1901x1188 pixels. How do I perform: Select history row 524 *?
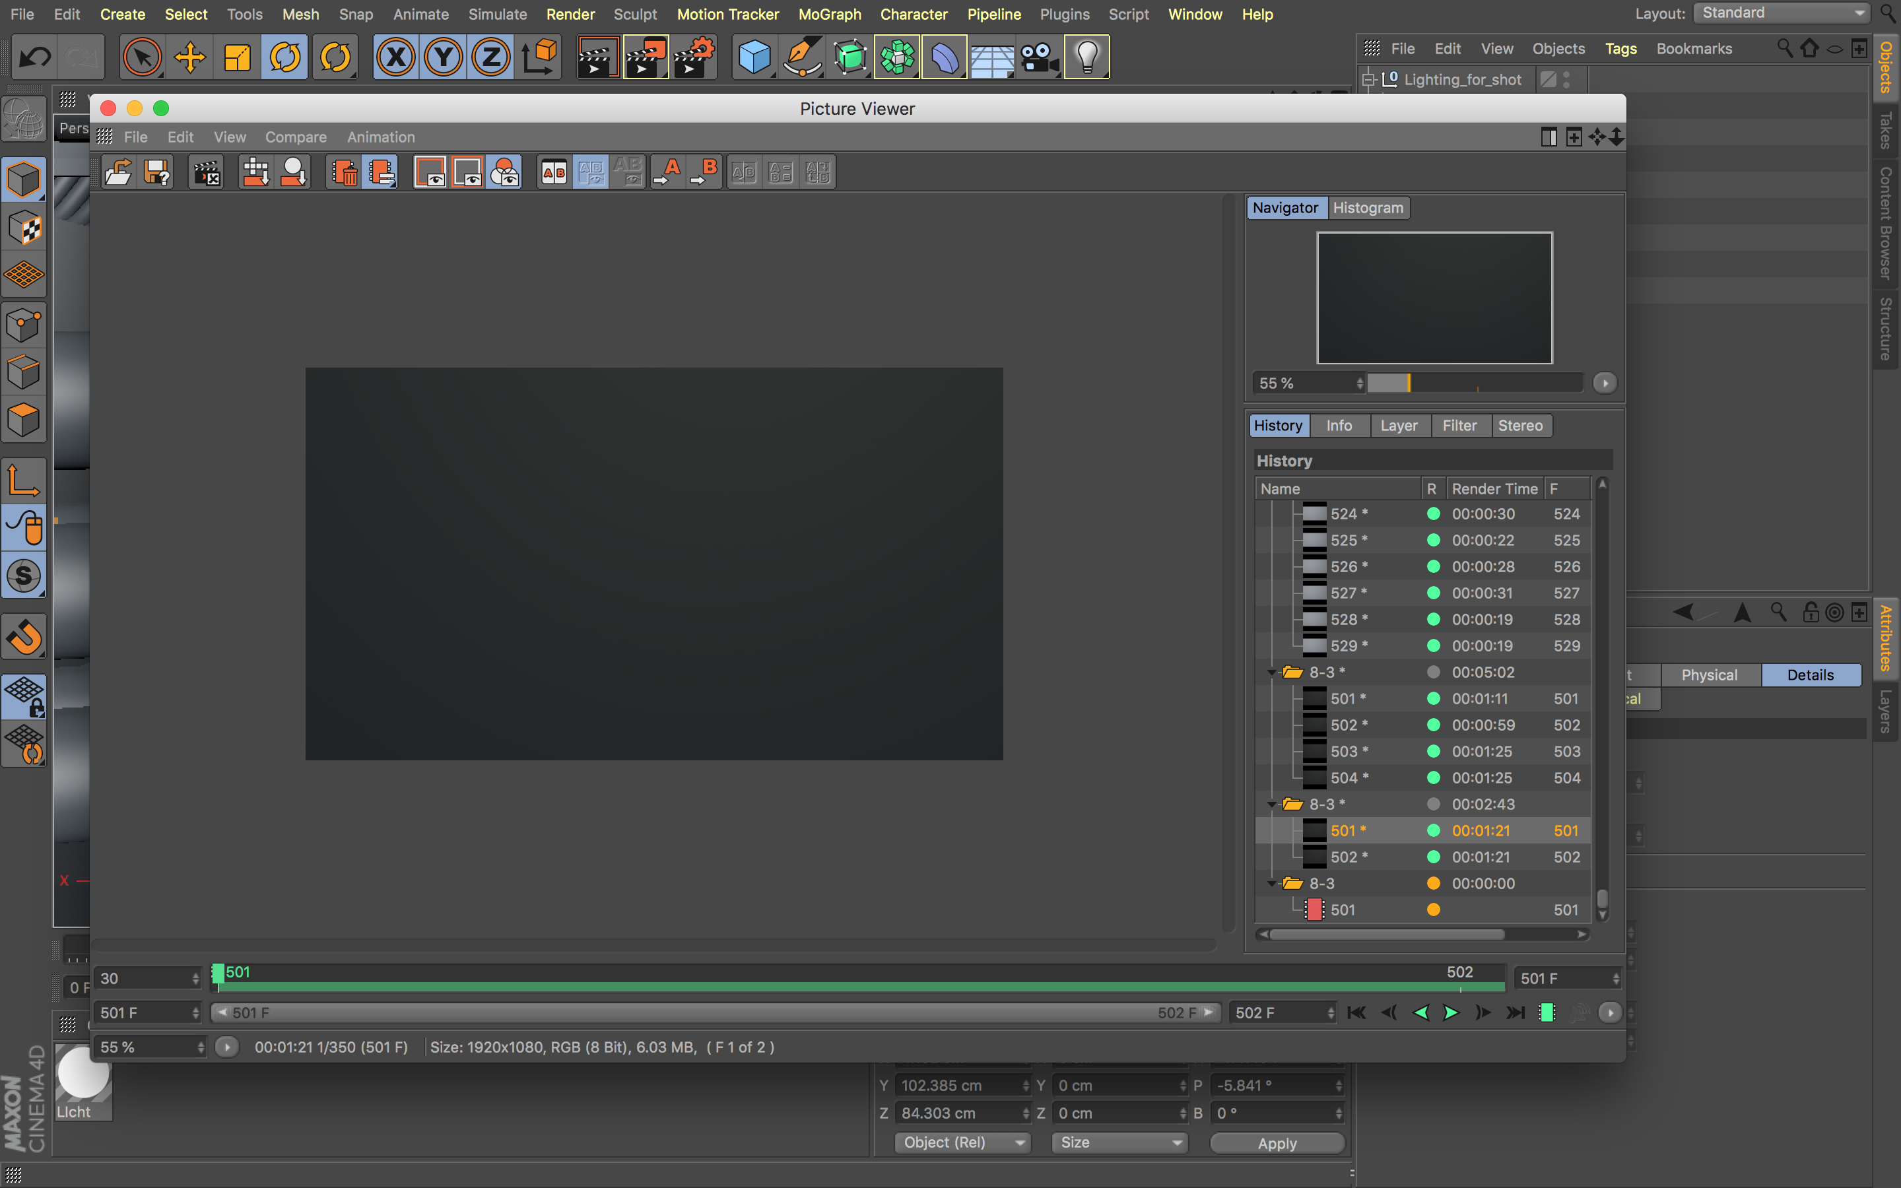pos(1423,514)
